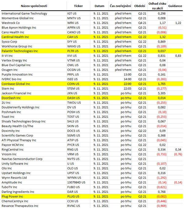
Task: Click Doximity Inc period cell Q2 22
Action: [x=142, y=131]
